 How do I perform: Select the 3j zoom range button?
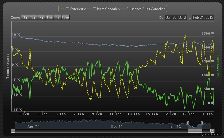[x=33, y=17]
